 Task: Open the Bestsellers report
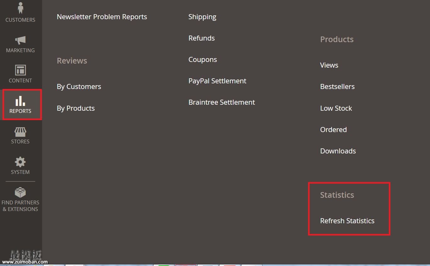tap(337, 86)
